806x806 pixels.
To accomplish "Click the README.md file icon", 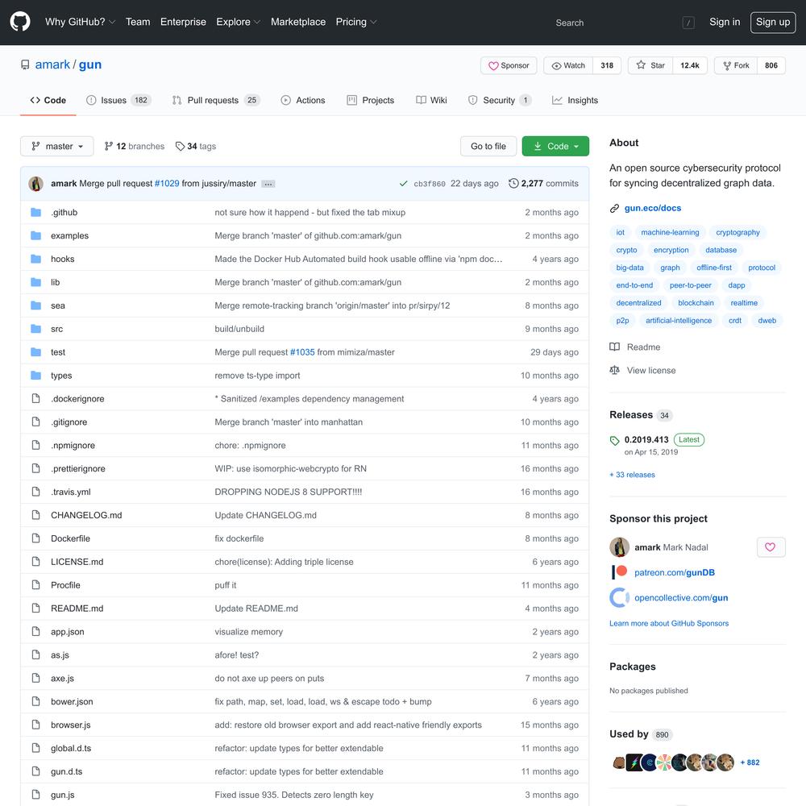I will click(x=36, y=608).
